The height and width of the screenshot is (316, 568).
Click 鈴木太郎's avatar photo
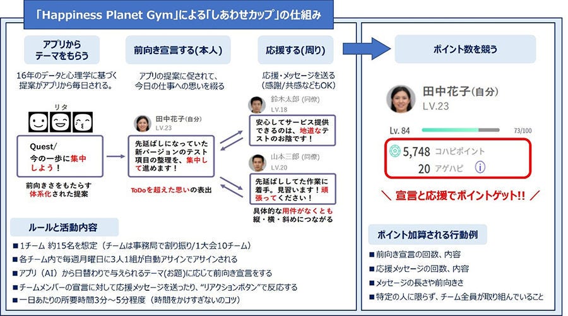point(256,105)
